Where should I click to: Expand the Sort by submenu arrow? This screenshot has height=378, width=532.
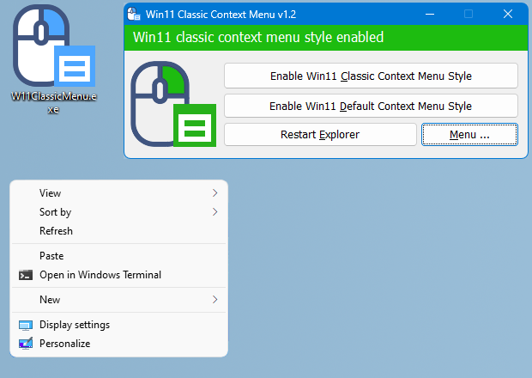pyautogui.click(x=215, y=212)
